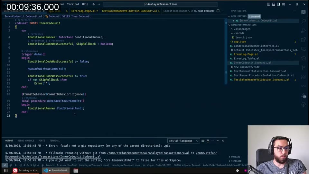Image resolution: width=309 pixels, height=174 pixels.
Task: Open the Terminal menu
Action: coord(73,4)
